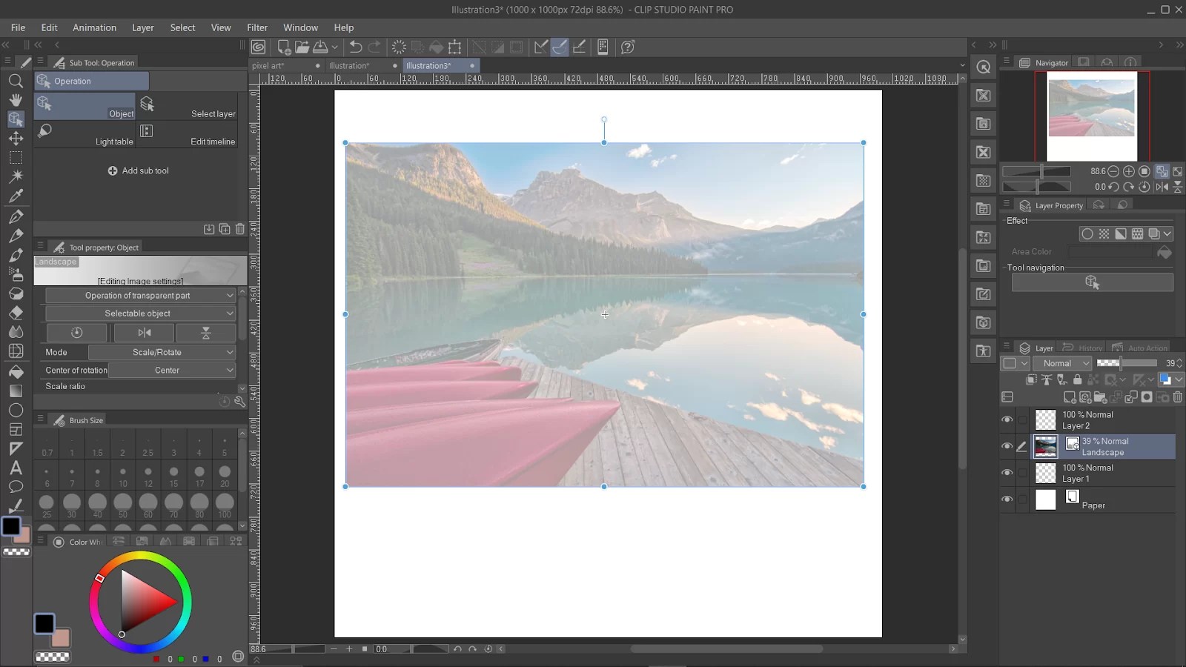Select the Pen tool
The width and height of the screenshot is (1186, 667).
(16, 216)
